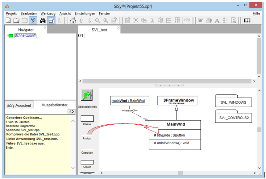Click the <> toggle button in output panel
The image size is (266, 179).
tap(71, 111)
